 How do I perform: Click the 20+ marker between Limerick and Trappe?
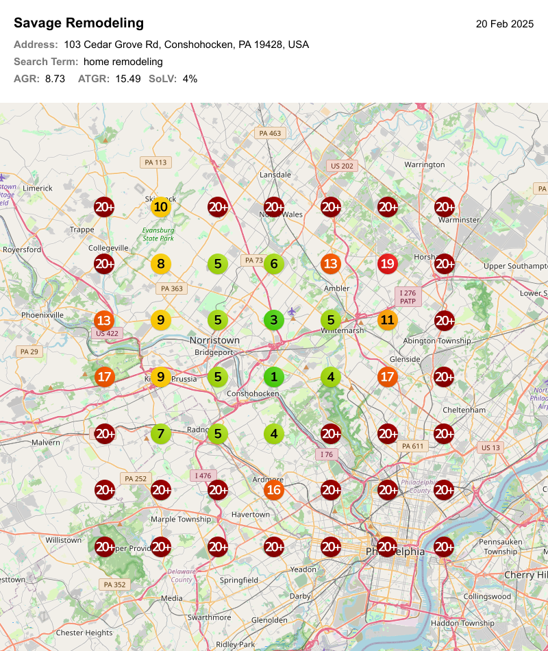point(104,207)
